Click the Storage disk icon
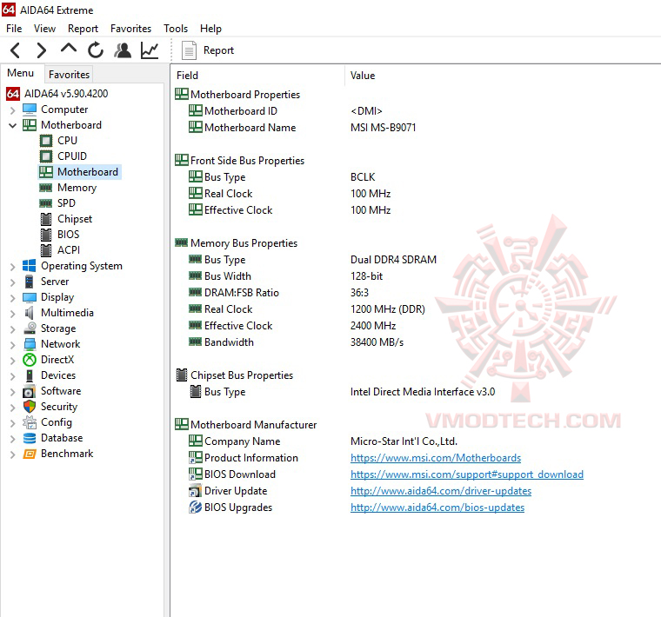661x617 pixels. point(30,328)
